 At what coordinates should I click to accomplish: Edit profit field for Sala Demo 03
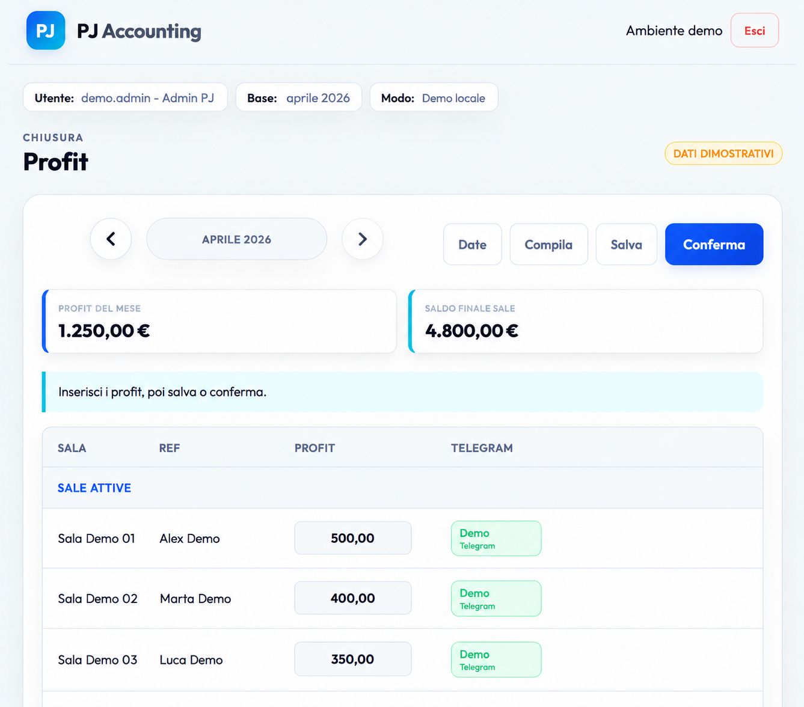353,660
